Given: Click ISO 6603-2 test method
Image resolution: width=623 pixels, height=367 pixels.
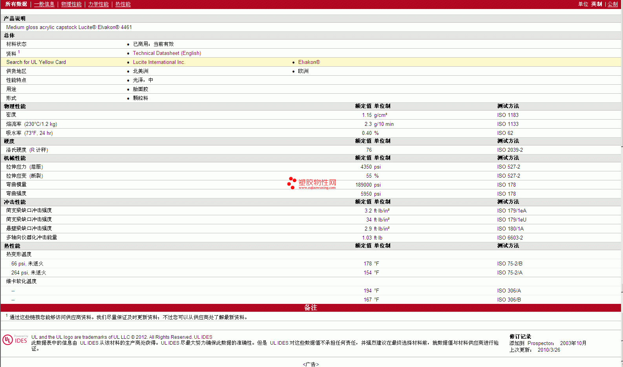Looking at the screenshot, I should [x=510, y=238].
